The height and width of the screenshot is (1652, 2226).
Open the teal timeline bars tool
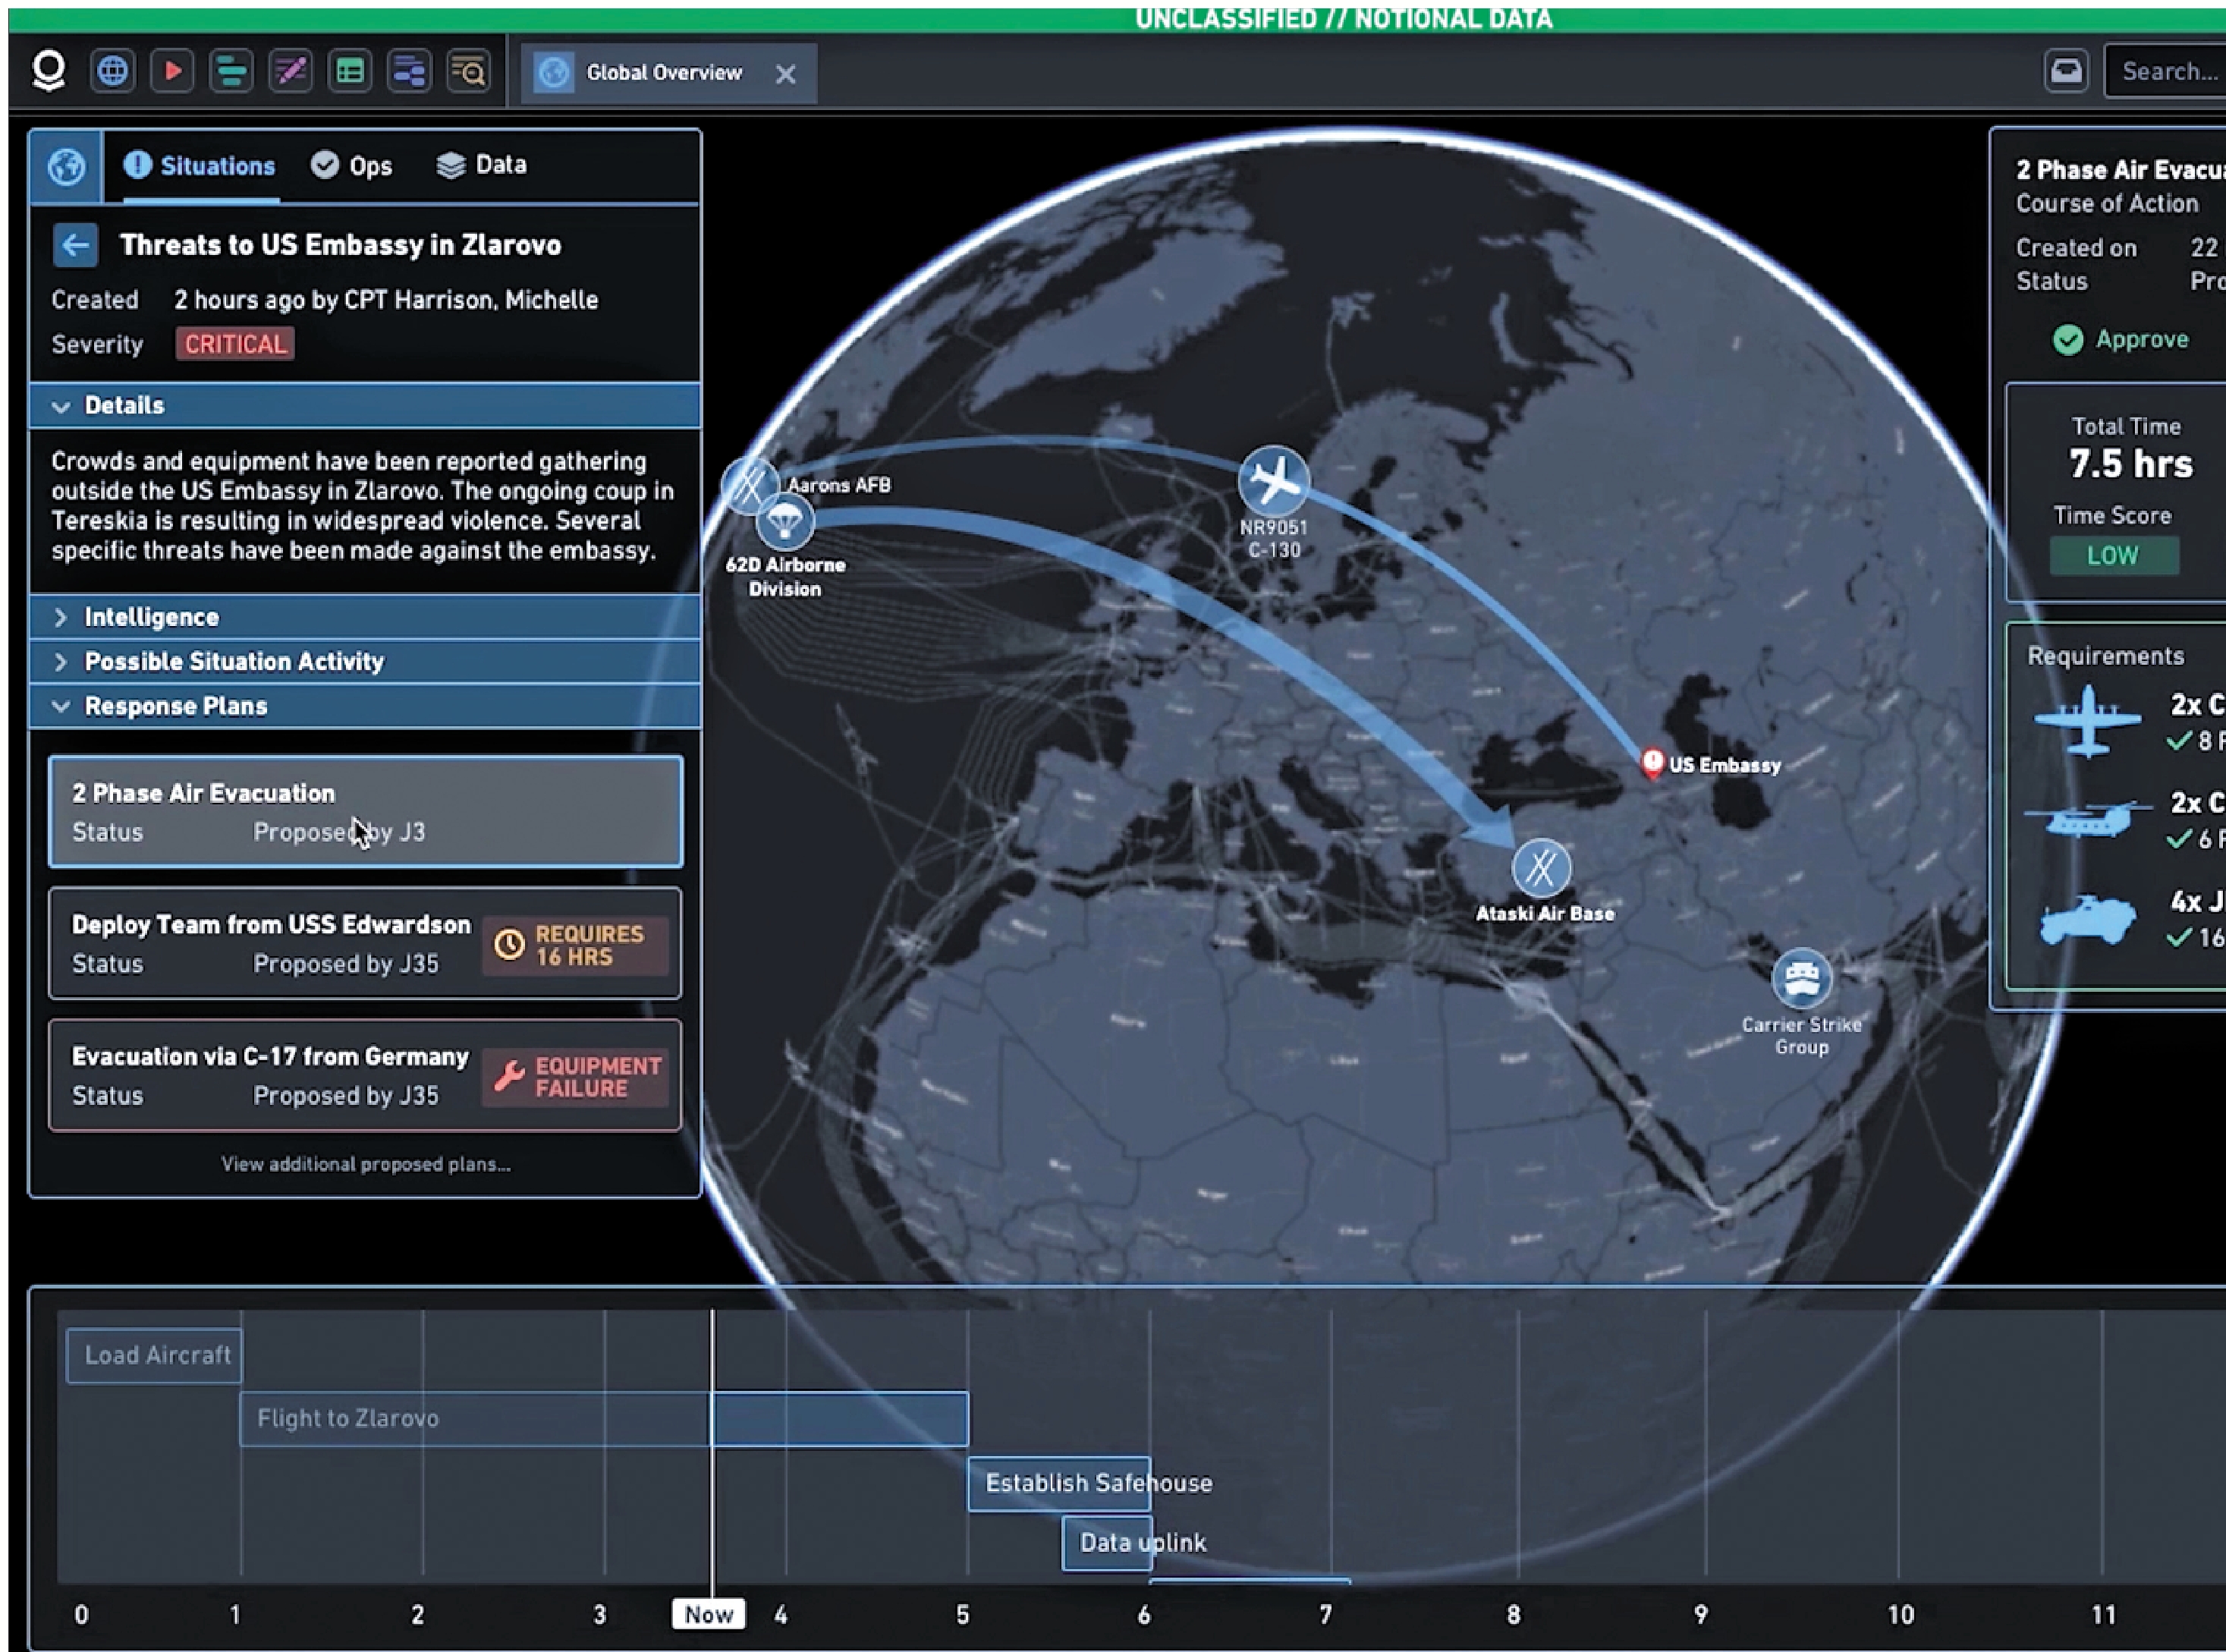pyautogui.click(x=231, y=71)
